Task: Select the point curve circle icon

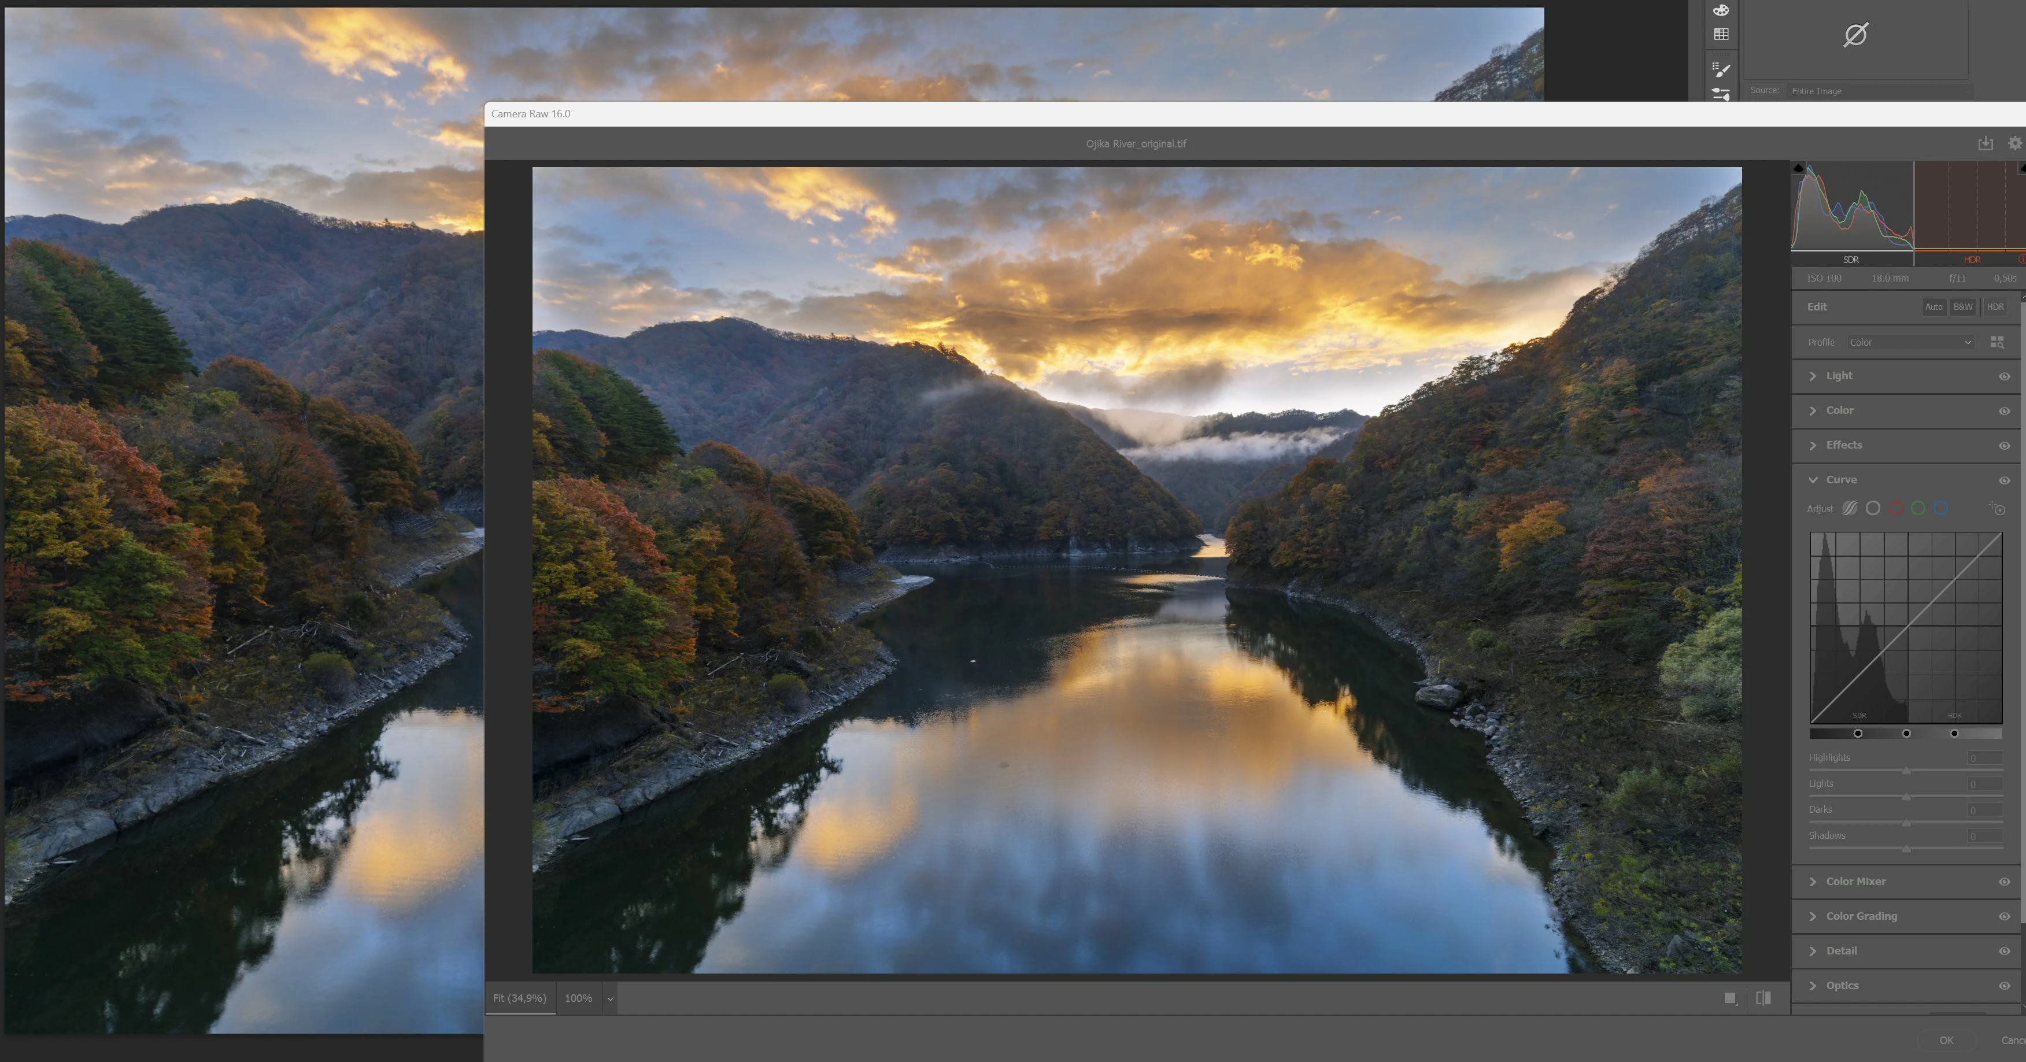Action: point(1873,509)
